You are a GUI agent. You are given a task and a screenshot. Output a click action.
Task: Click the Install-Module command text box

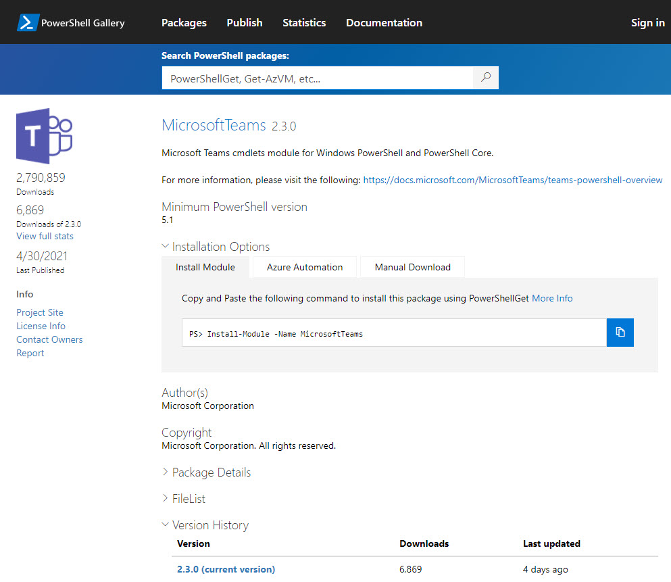click(x=394, y=333)
